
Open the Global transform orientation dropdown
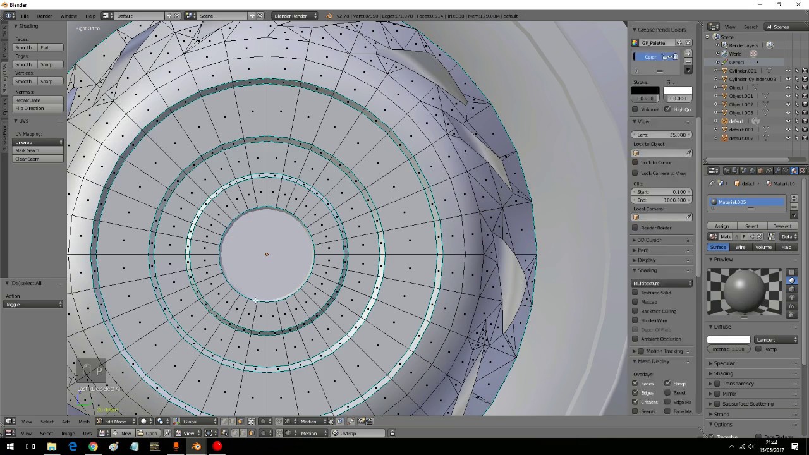(196, 422)
